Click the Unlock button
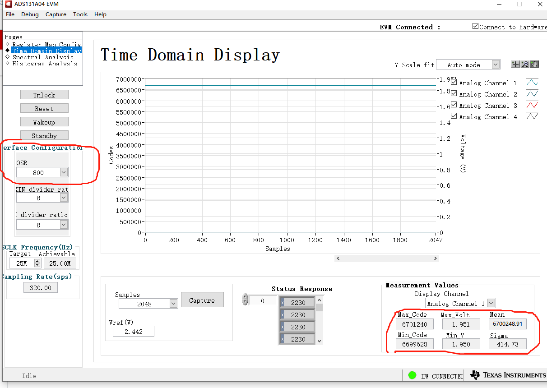Screen dimensions: 547x388 click(44, 95)
